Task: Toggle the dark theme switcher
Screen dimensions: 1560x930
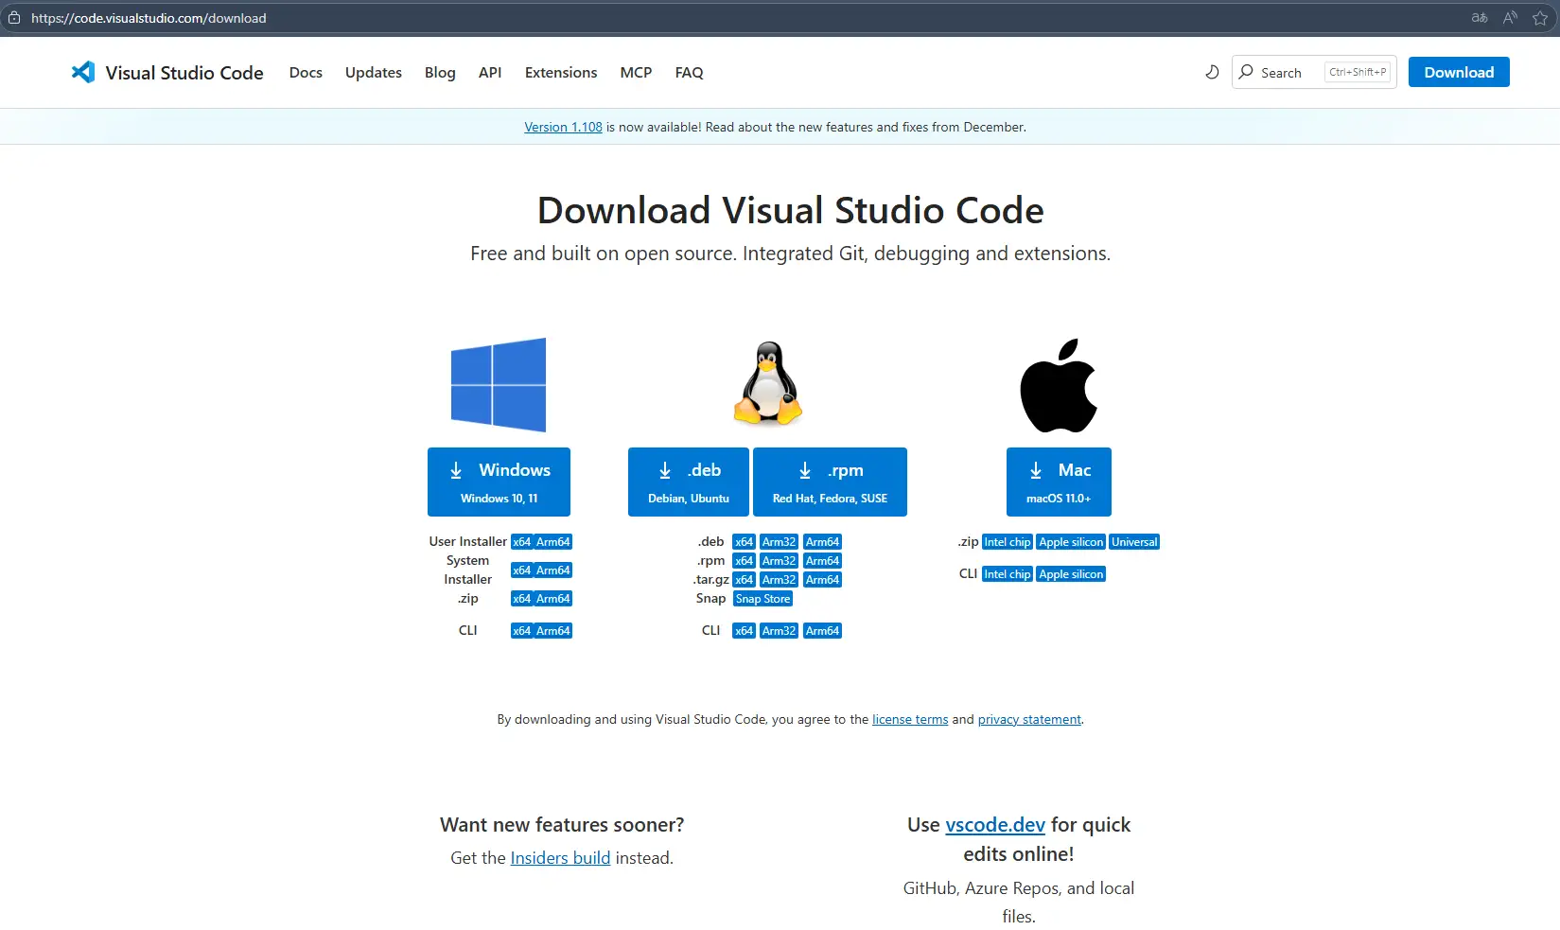Action: (1212, 72)
